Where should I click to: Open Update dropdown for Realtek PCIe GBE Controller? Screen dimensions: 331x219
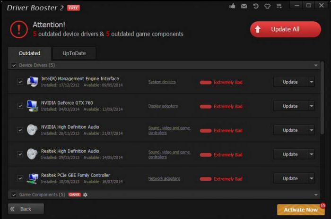click(311, 178)
